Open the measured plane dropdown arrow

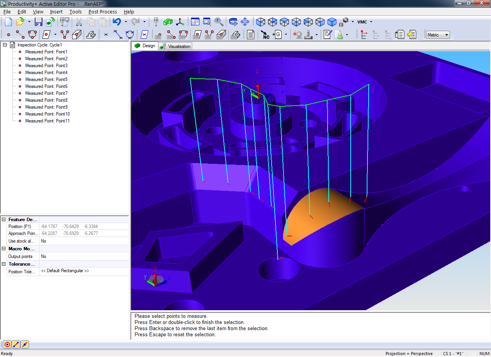pos(55,35)
